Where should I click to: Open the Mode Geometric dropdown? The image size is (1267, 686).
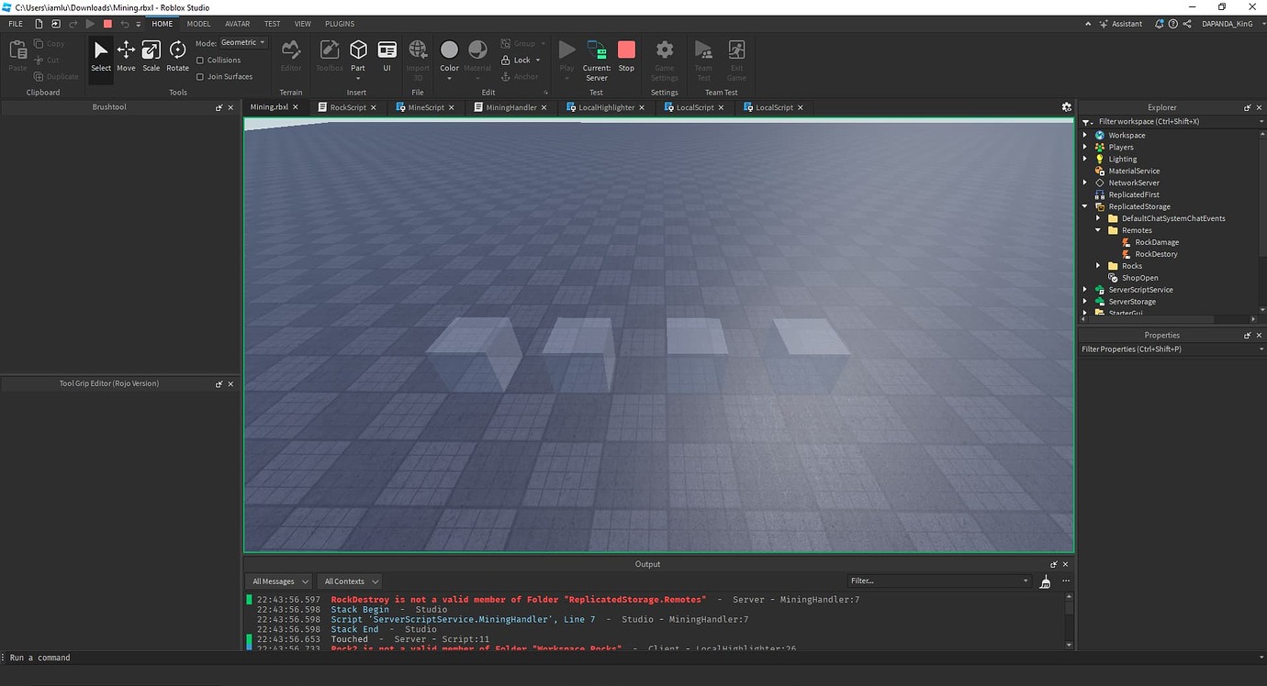243,43
